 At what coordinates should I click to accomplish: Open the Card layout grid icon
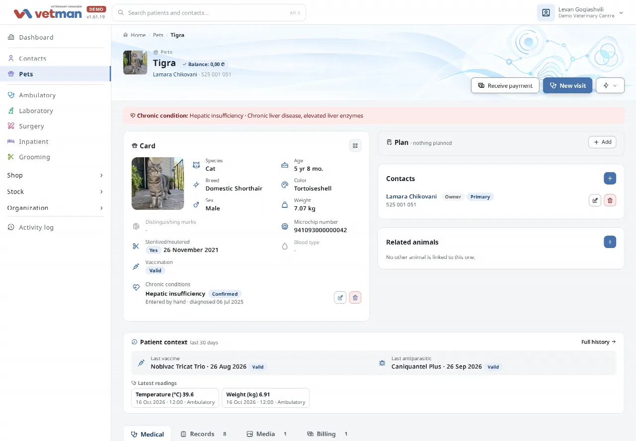tap(355, 145)
